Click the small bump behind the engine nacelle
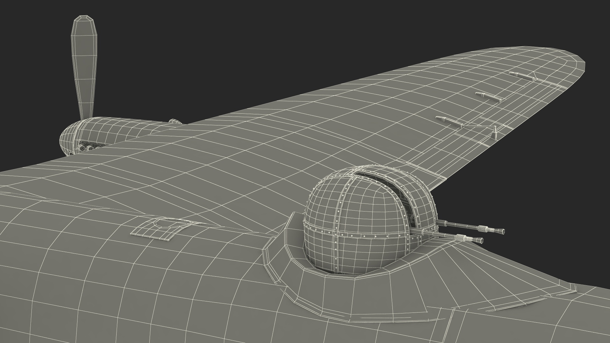 click(x=174, y=121)
